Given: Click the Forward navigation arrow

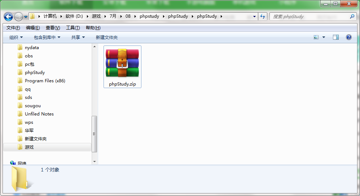Looking at the screenshot, I should tap(18, 17).
